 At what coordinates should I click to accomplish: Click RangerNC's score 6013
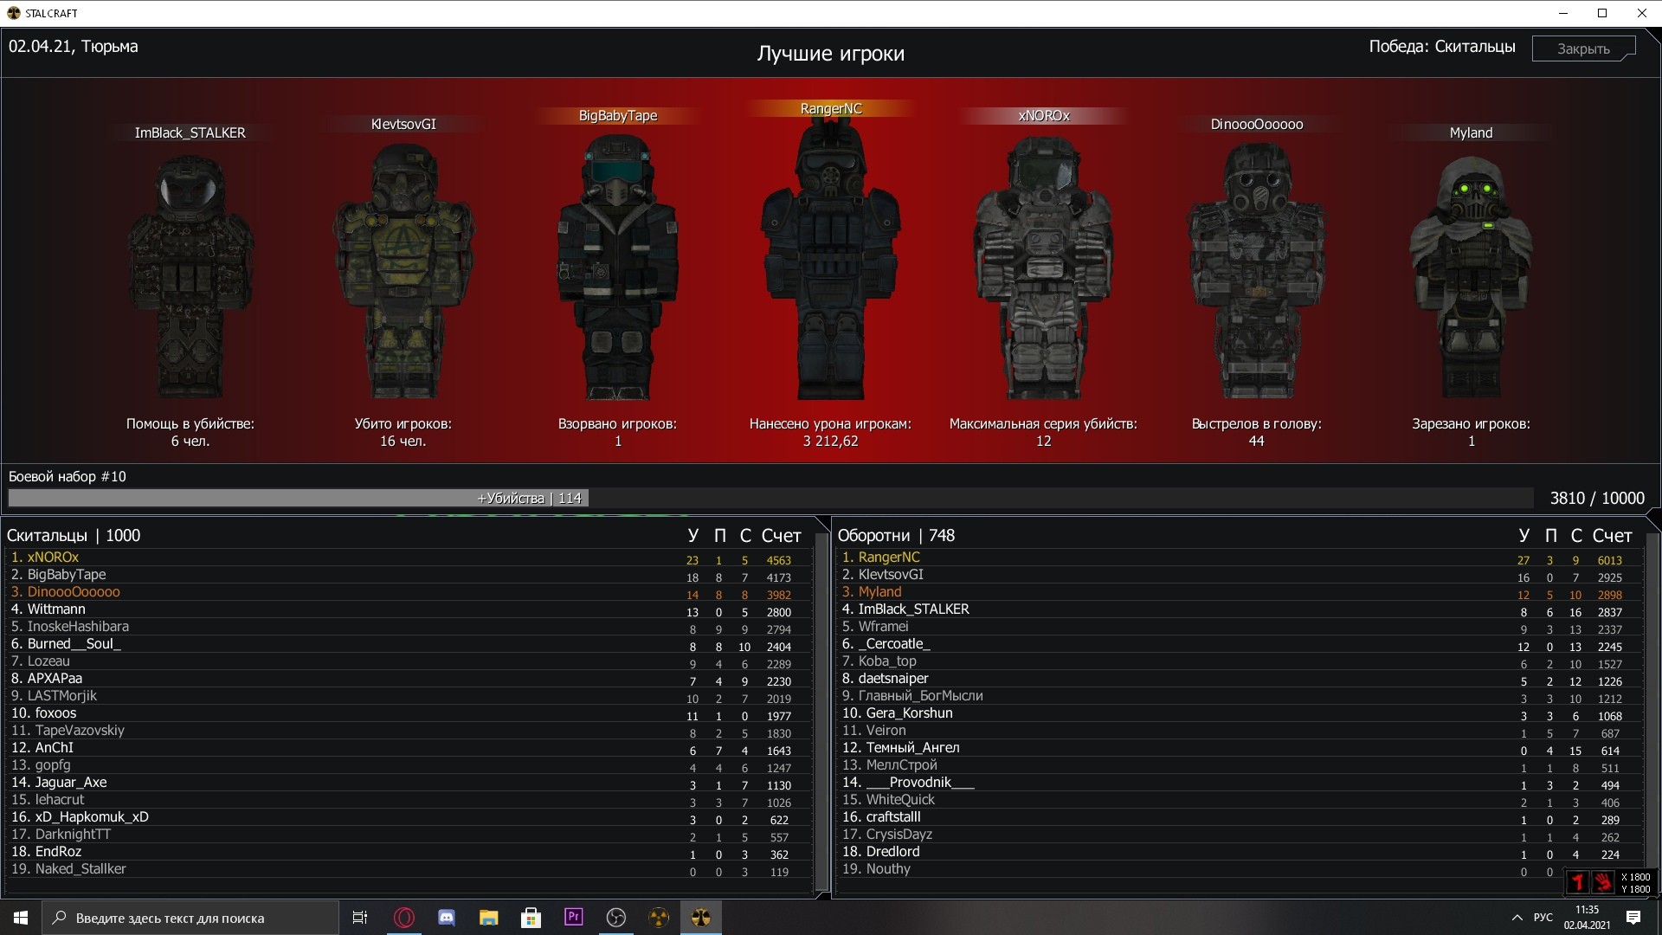click(x=1609, y=560)
